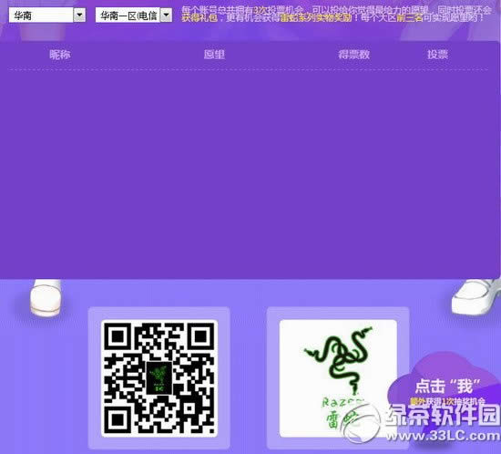Open the 华南 region dropdown arrow

pyautogui.click(x=79, y=15)
